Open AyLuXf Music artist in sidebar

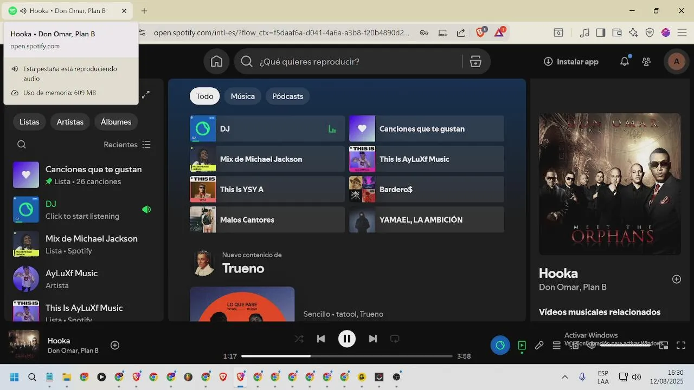[x=83, y=279]
